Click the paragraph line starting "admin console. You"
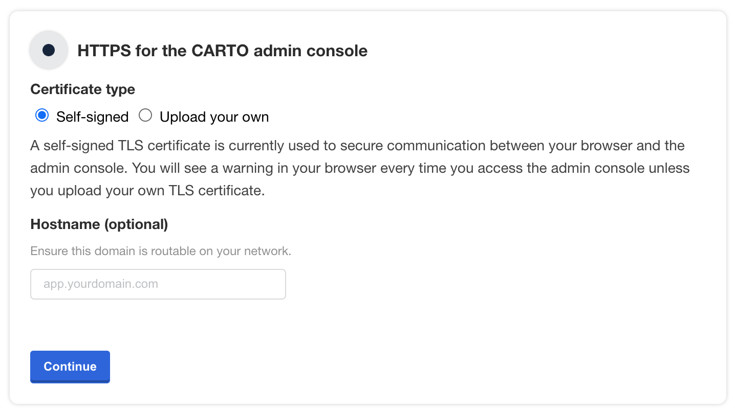The height and width of the screenshot is (411, 735). tap(360, 168)
